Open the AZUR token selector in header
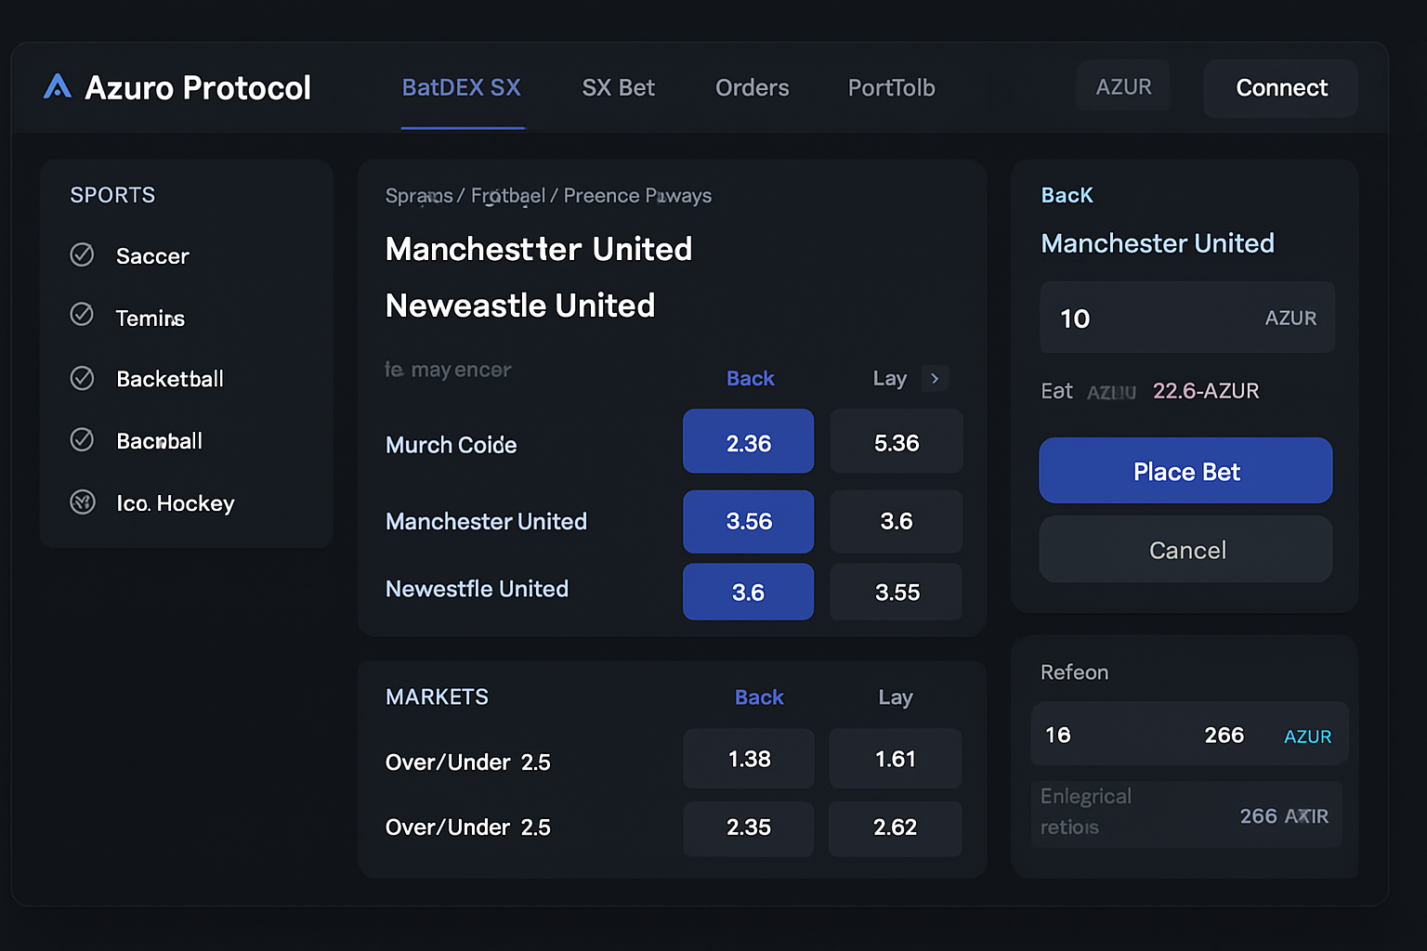Viewport: 1427px width, 951px height. pyautogui.click(x=1123, y=87)
